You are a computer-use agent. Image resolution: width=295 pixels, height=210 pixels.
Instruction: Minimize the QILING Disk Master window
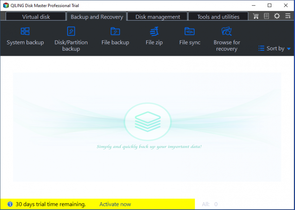coord(254,6)
